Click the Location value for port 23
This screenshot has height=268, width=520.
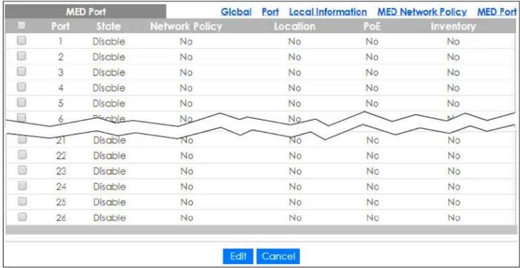[295, 171]
